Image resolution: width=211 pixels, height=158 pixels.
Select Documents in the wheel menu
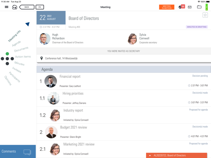(21, 49)
